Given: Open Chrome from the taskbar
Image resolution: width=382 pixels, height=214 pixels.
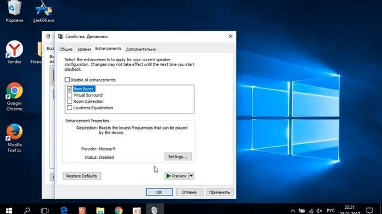Looking at the screenshot, I should (119, 210).
